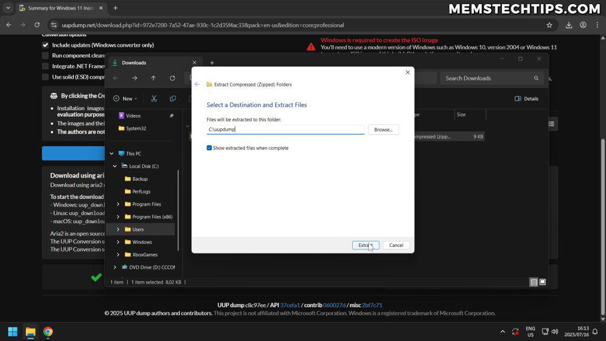Open Browse to choose destination folder
The image size is (606, 341).
pyautogui.click(x=383, y=130)
